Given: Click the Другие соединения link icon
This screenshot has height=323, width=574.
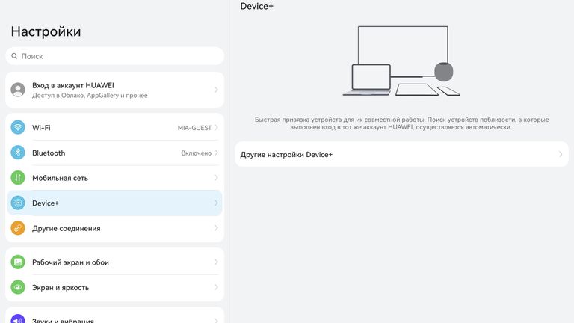Looking at the screenshot, I should [18, 228].
